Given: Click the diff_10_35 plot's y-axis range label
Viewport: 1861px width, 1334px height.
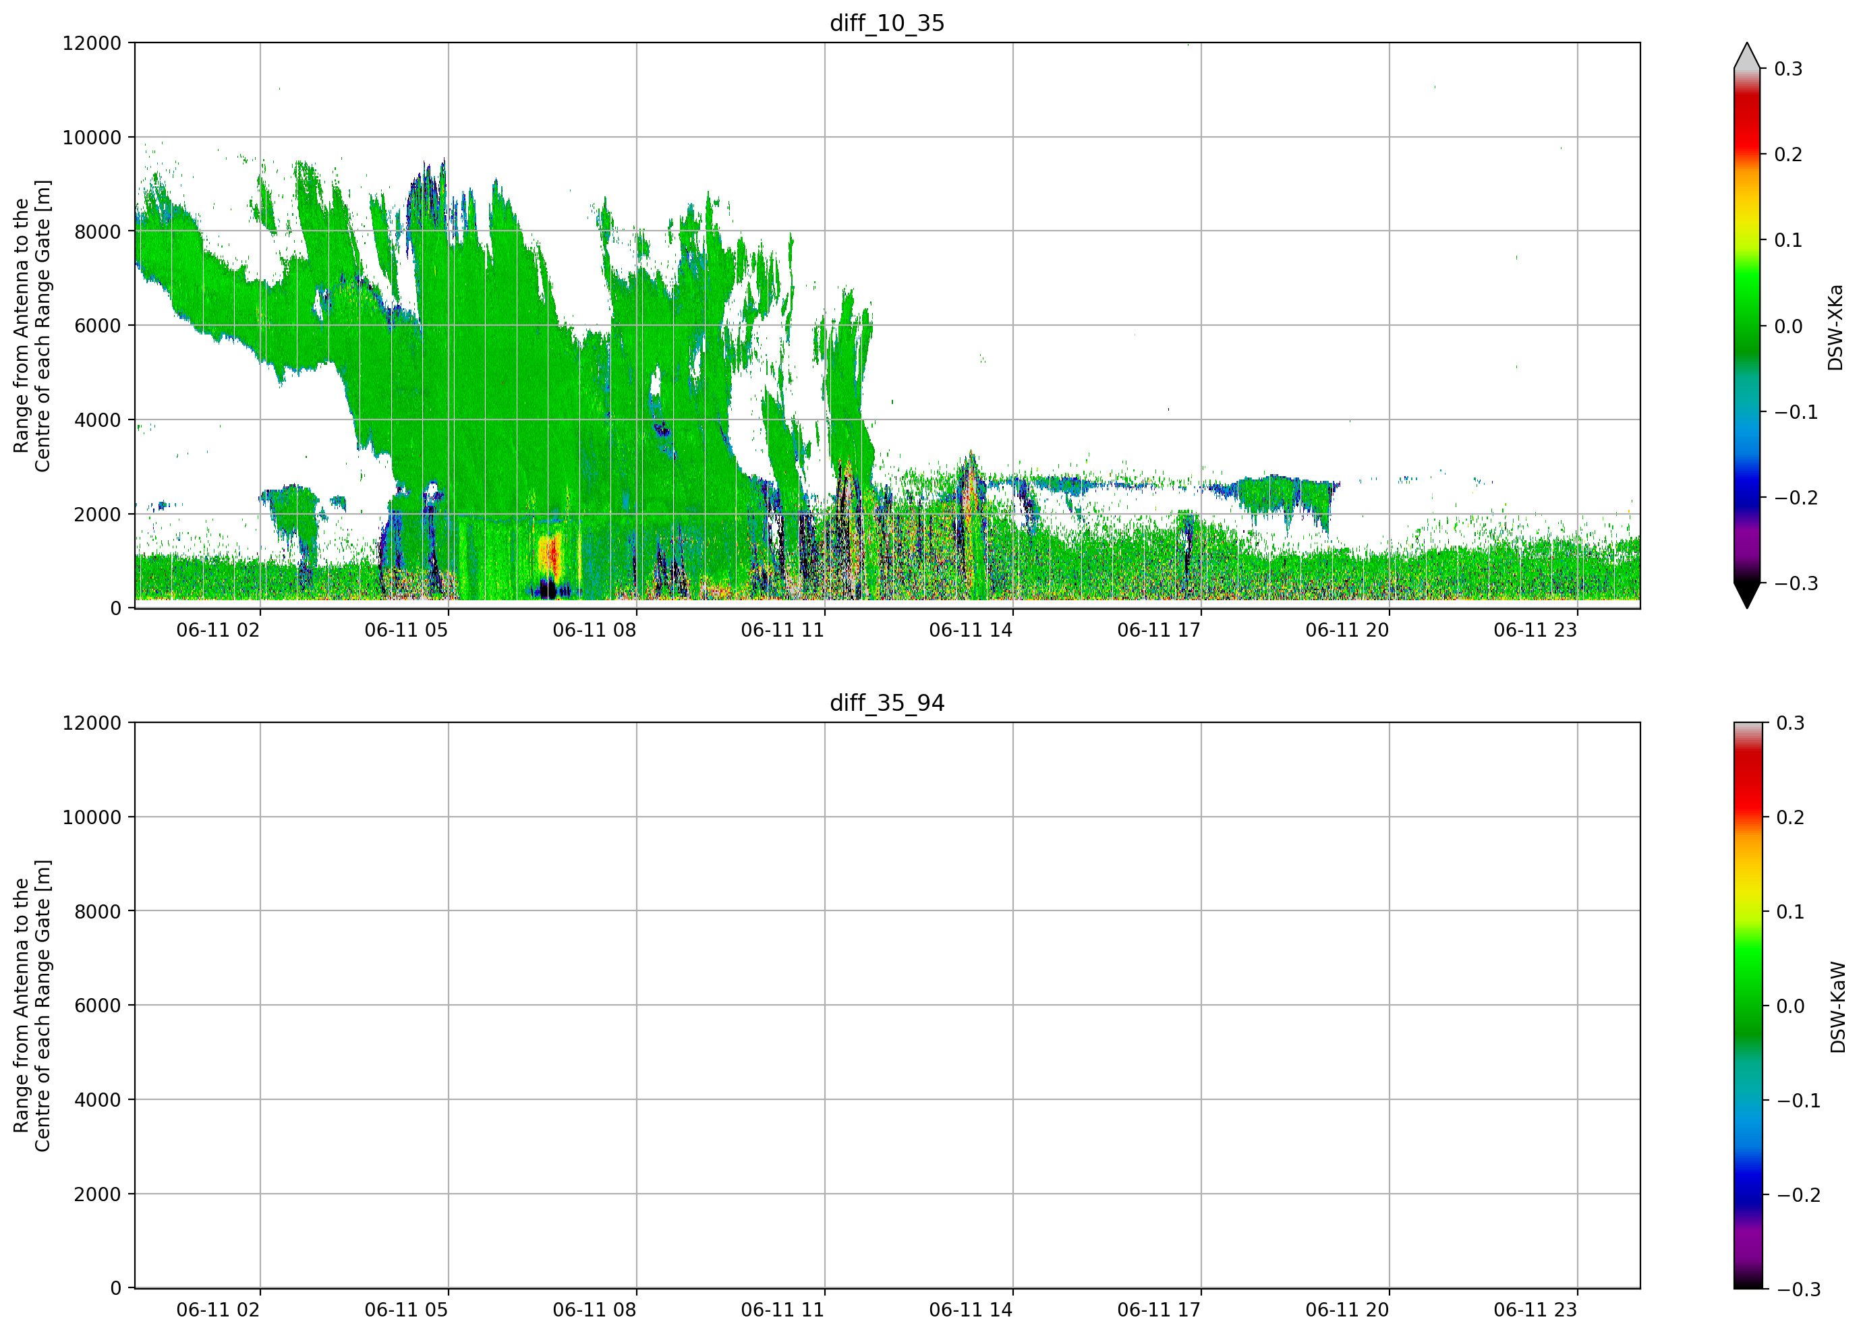Looking at the screenshot, I should click(x=32, y=326).
